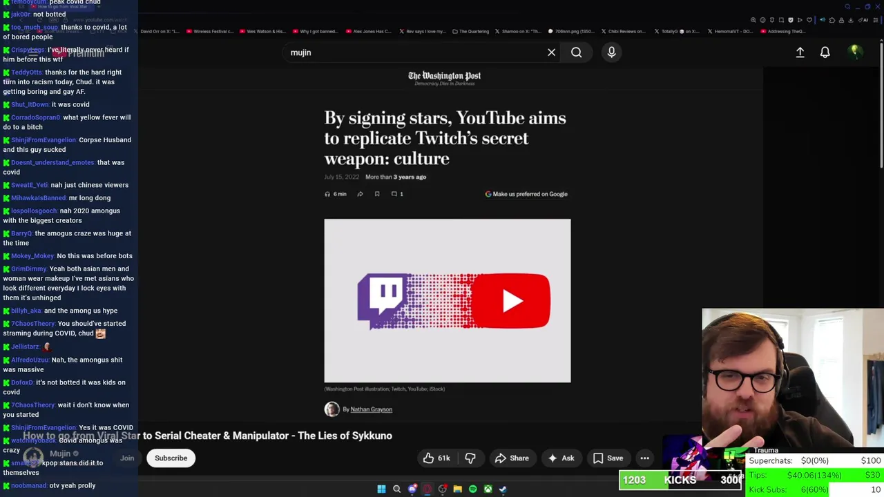Switch to 'Why I got banned' tab

(314, 31)
